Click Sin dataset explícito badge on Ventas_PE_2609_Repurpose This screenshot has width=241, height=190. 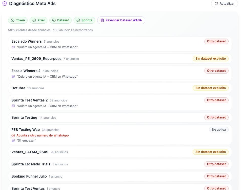[x=210, y=59]
